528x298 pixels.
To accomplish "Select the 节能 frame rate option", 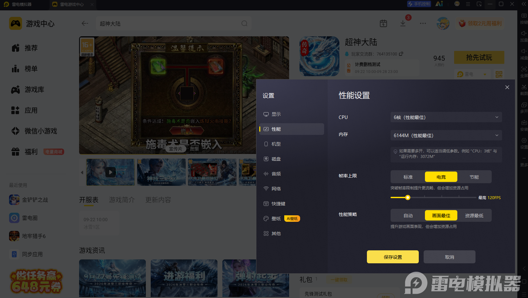I will point(474,177).
